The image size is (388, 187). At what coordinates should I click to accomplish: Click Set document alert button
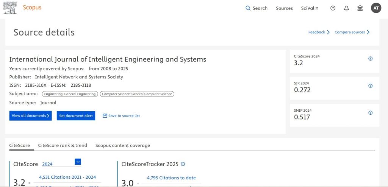click(76, 115)
